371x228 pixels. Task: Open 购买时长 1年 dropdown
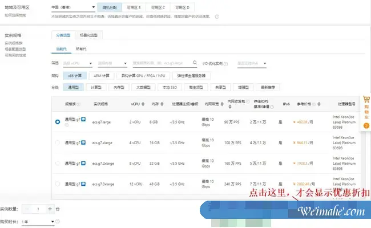[x=38, y=221]
